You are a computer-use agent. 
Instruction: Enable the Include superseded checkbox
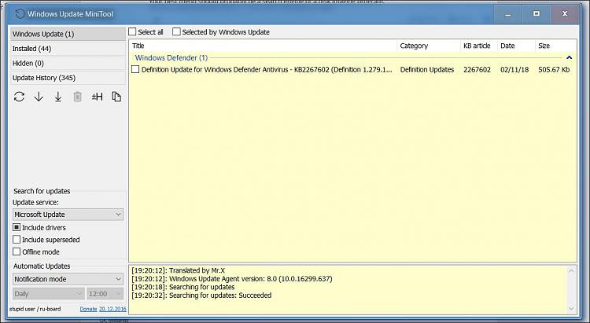coord(17,240)
